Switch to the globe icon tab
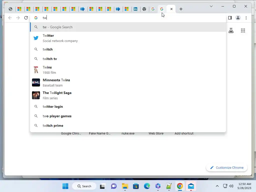This screenshot has width=256, height=192. (x=10, y=9)
